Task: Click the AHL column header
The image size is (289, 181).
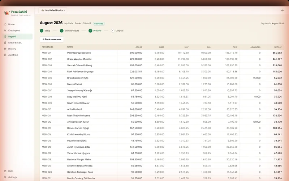Action: coord(209,47)
